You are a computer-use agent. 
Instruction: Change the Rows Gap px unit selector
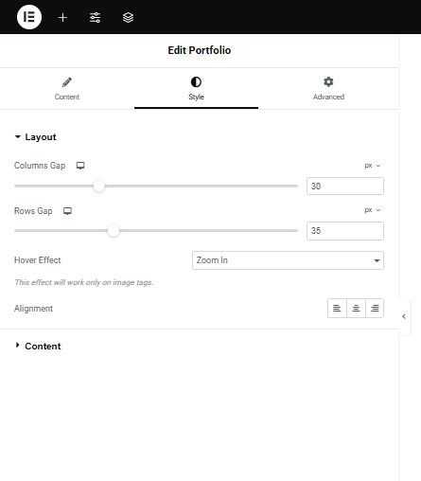point(373,210)
